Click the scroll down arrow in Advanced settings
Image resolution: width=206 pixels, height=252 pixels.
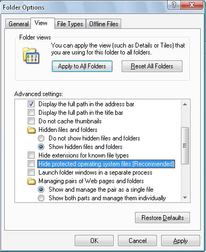click(185, 198)
